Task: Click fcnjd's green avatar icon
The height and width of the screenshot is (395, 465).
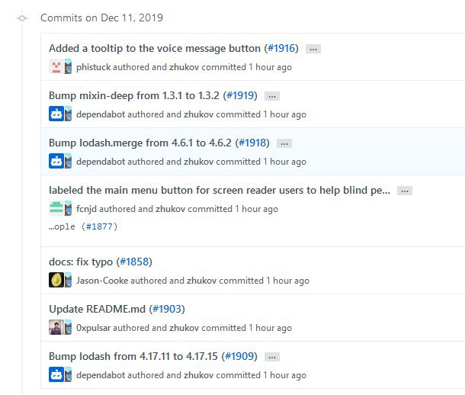Action: [55, 209]
